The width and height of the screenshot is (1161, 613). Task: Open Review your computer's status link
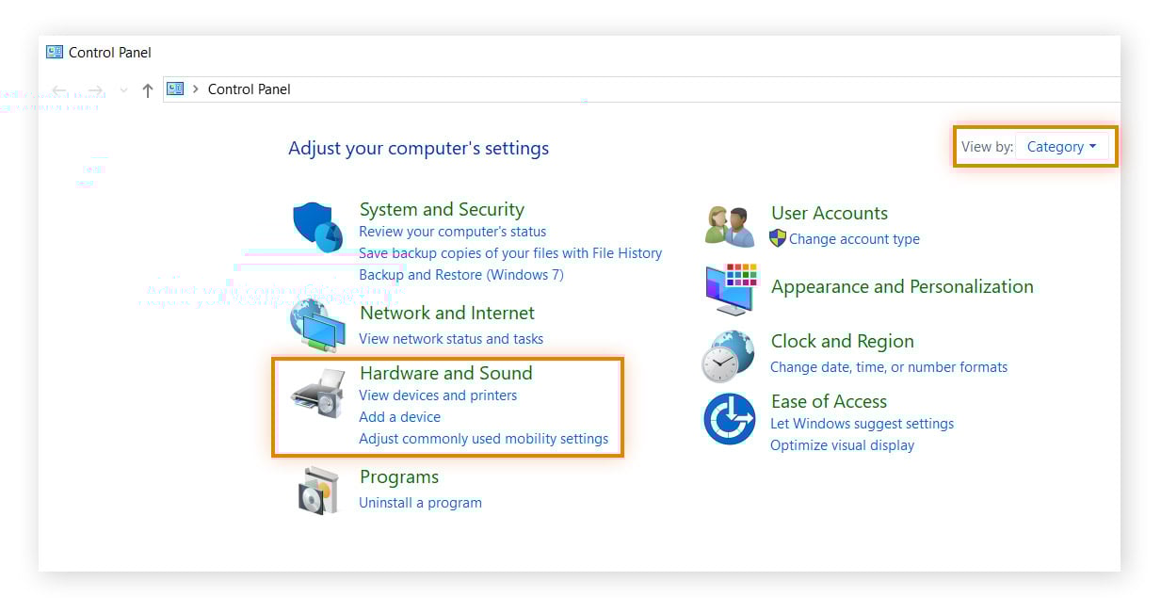coord(452,232)
